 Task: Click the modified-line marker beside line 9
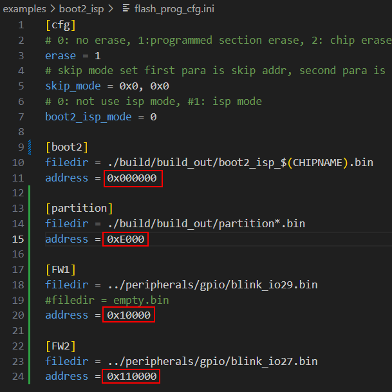pyautogui.click(x=30, y=147)
